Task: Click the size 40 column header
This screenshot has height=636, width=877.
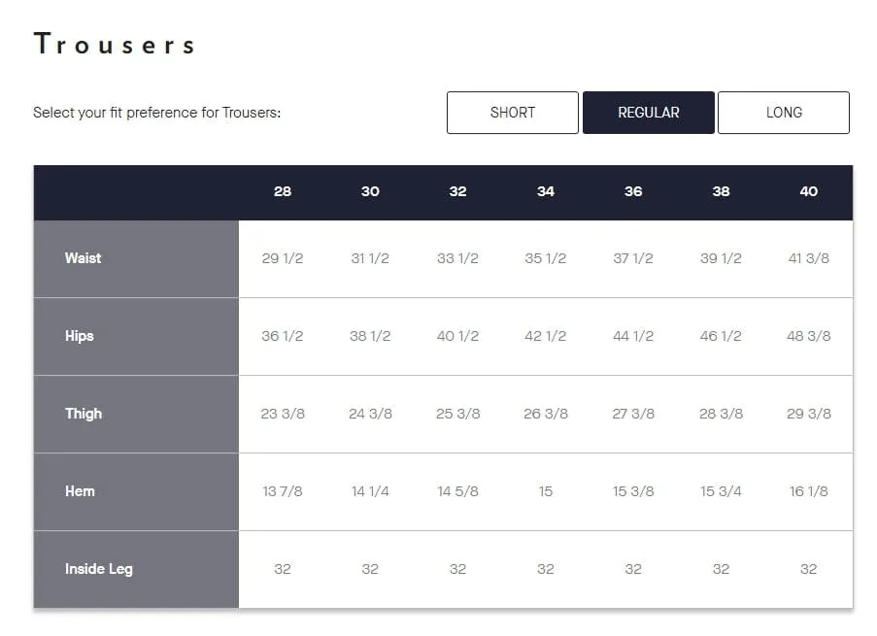Action: (809, 191)
